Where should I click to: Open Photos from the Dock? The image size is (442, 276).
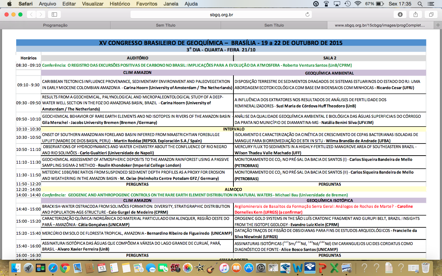point(188,267)
